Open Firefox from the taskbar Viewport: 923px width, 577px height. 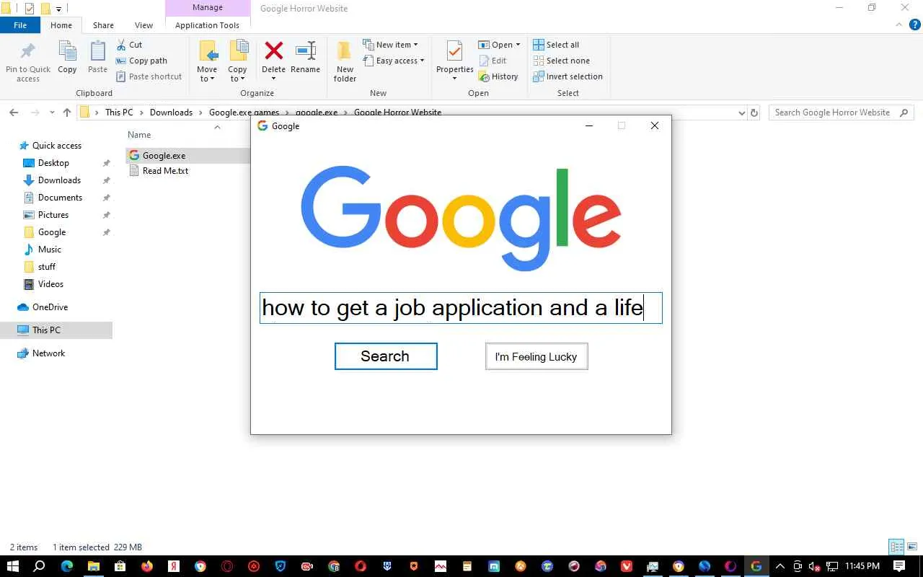(147, 566)
